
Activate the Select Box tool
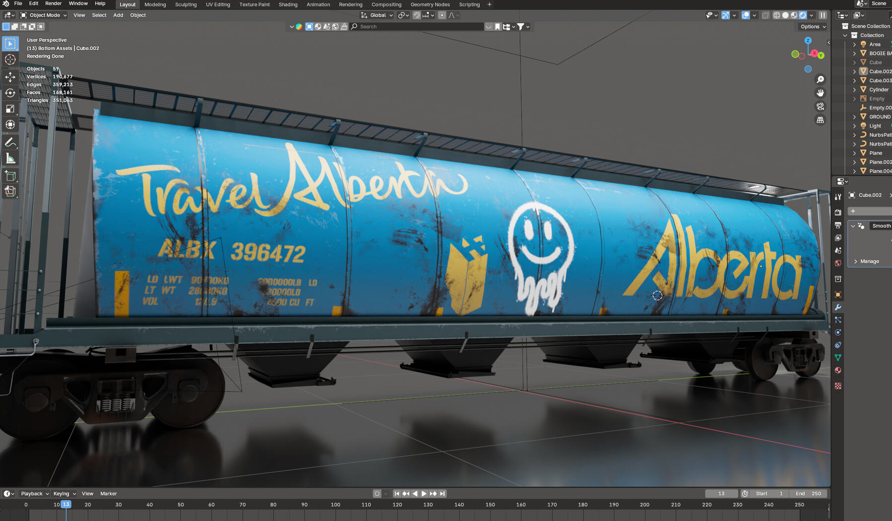point(10,44)
